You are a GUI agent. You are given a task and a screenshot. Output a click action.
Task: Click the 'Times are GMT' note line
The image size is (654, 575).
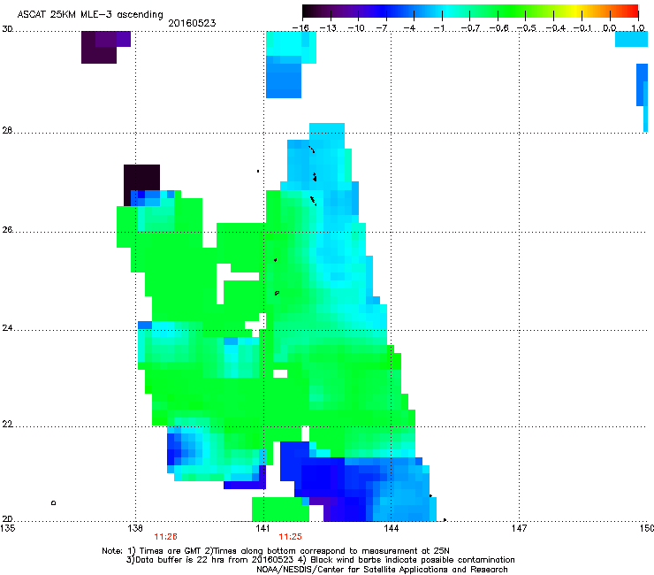point(276,551)
